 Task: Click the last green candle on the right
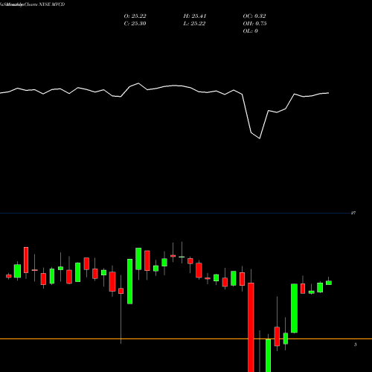[x=329, y=283]
